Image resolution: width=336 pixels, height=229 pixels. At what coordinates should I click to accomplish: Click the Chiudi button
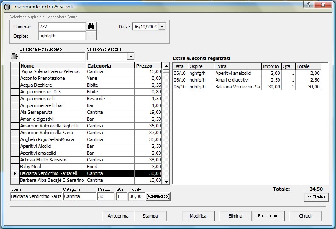(305, 216)
